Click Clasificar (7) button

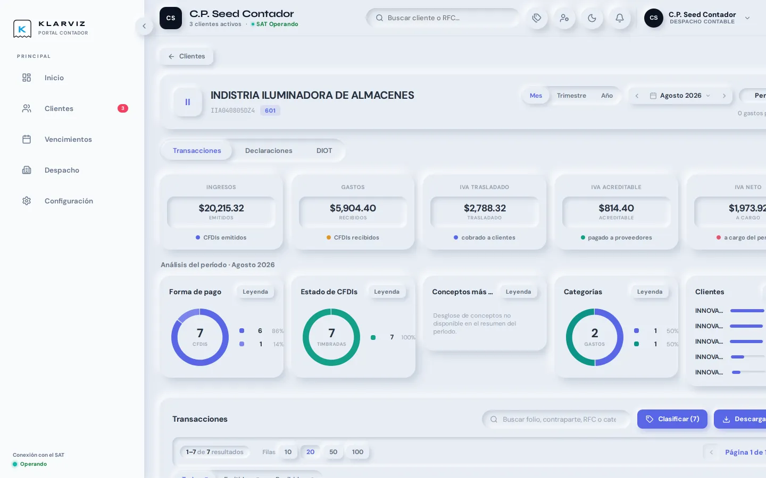point(672,419)
